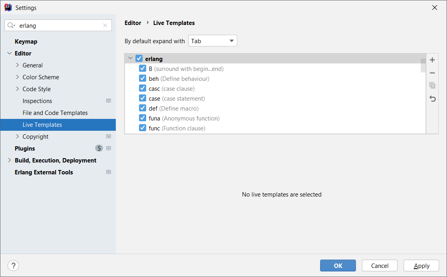Expand the Code Style node
447x277 pixels.
coord(17,89)
